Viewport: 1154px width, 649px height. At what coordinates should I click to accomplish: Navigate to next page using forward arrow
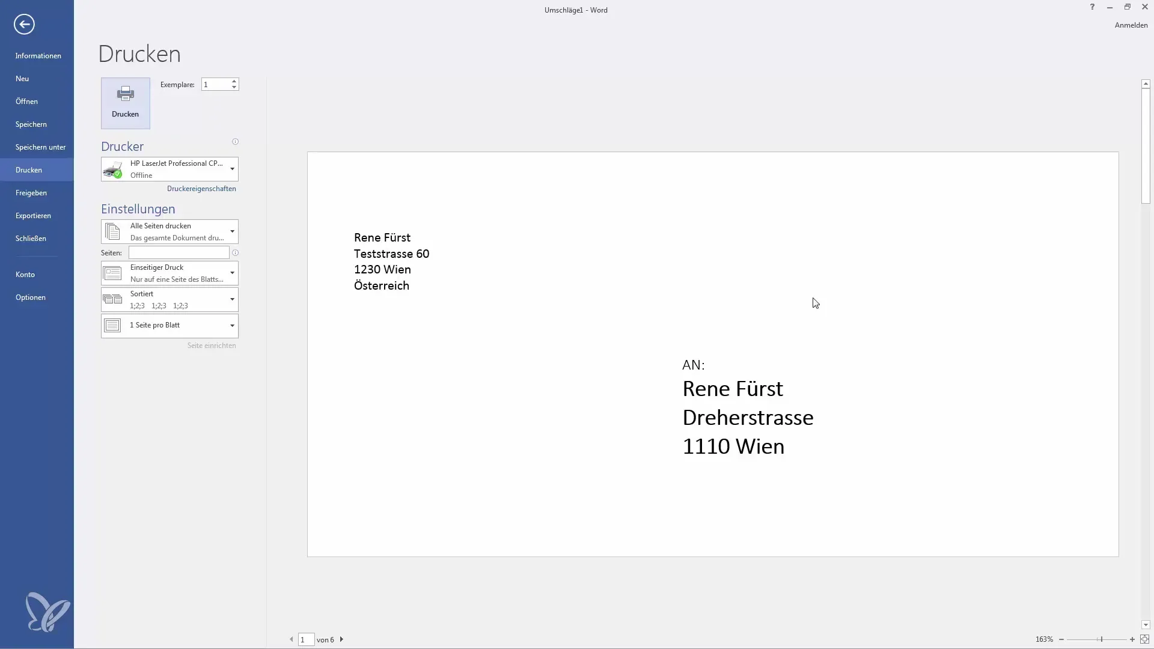[x=341, y=639]
